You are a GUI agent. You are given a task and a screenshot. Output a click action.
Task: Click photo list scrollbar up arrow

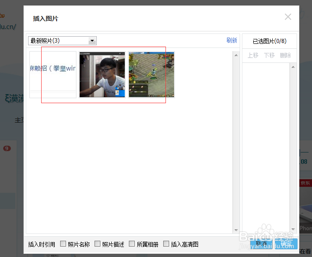click(236, 55)
